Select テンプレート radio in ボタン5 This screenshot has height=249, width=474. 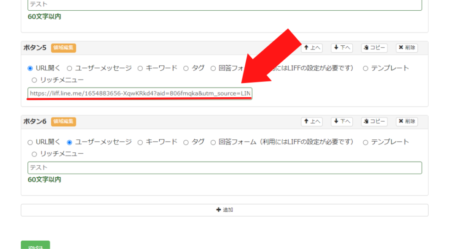[366, 68]
